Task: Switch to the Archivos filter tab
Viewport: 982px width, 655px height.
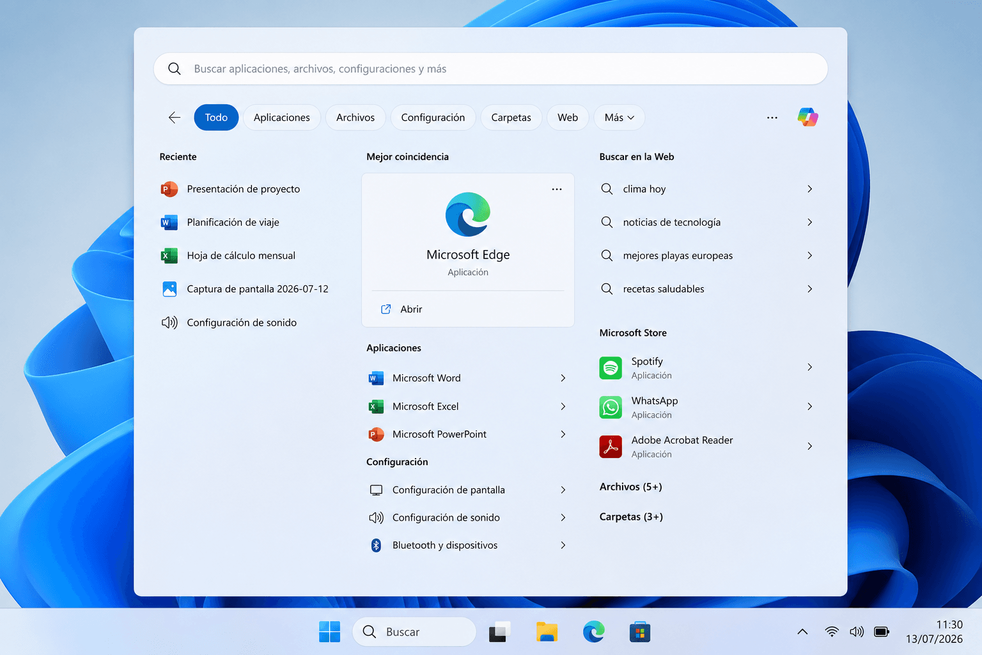Action: pyautogui.click(x=355, y=118)
